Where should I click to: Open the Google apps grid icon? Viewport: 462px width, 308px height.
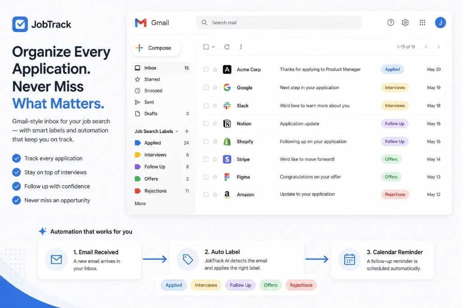(x=422, y=23)
